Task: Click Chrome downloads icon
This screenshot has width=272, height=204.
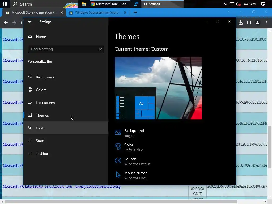Action: point(241,23)
